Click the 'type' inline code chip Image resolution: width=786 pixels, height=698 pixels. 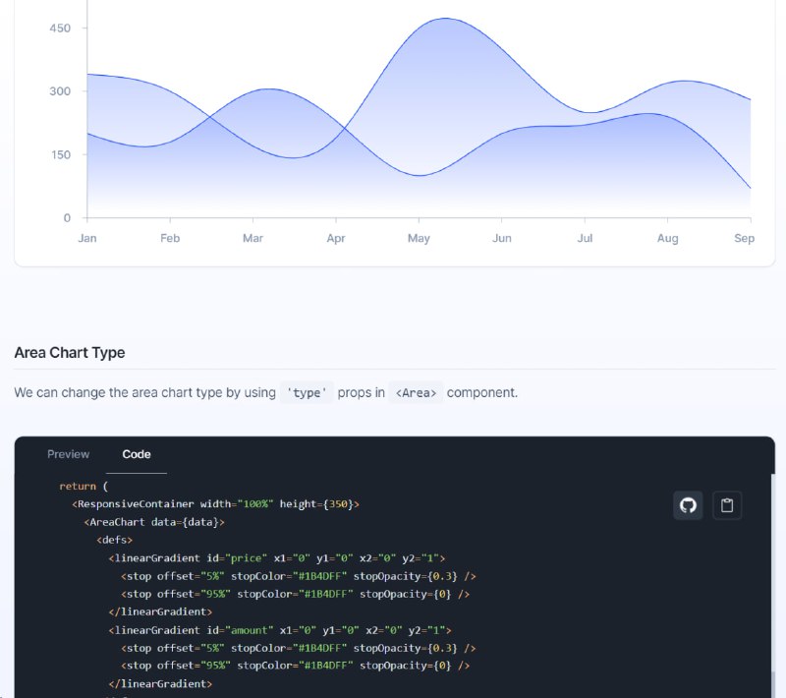(x=307, y=392)
